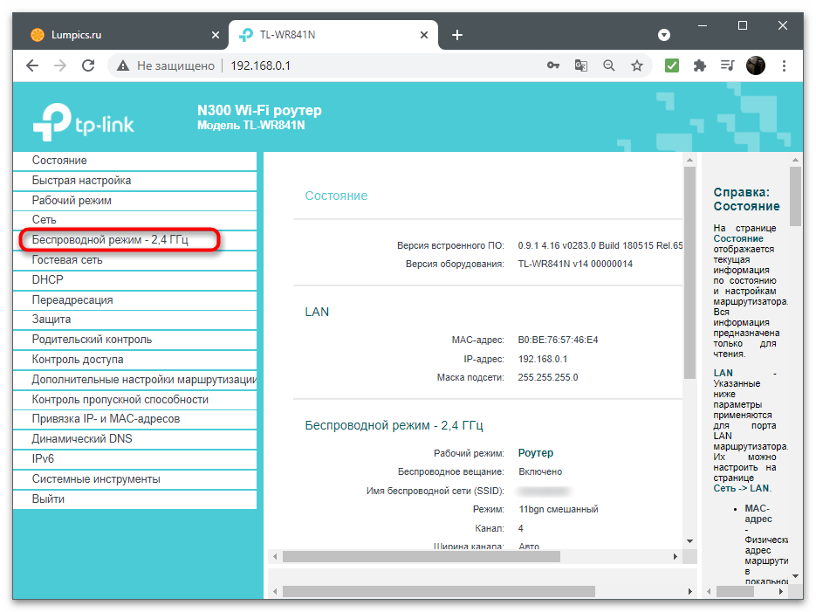Click inner horizontal scrollbar right arrow

pyautogui.click(x=675, y=556)
